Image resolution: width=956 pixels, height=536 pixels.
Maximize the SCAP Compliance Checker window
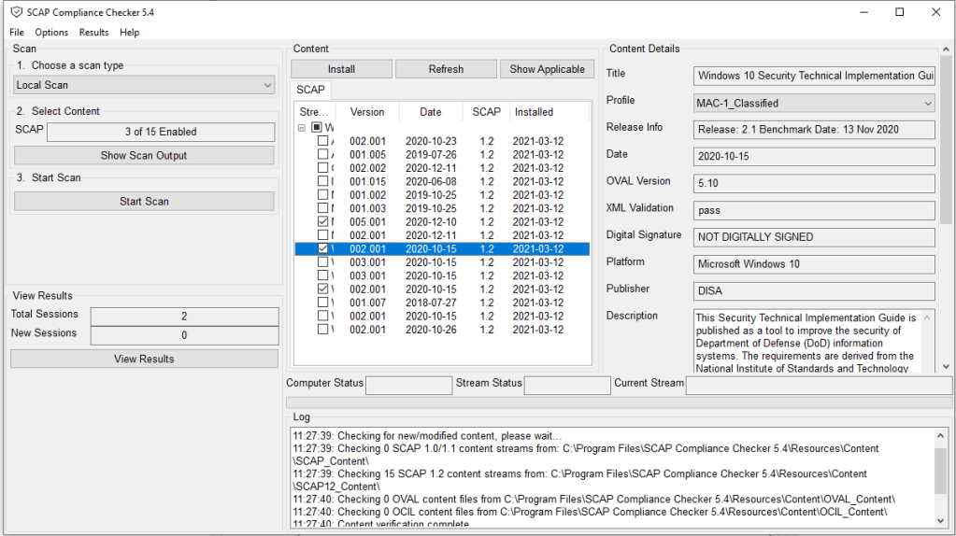pos(899,12)
